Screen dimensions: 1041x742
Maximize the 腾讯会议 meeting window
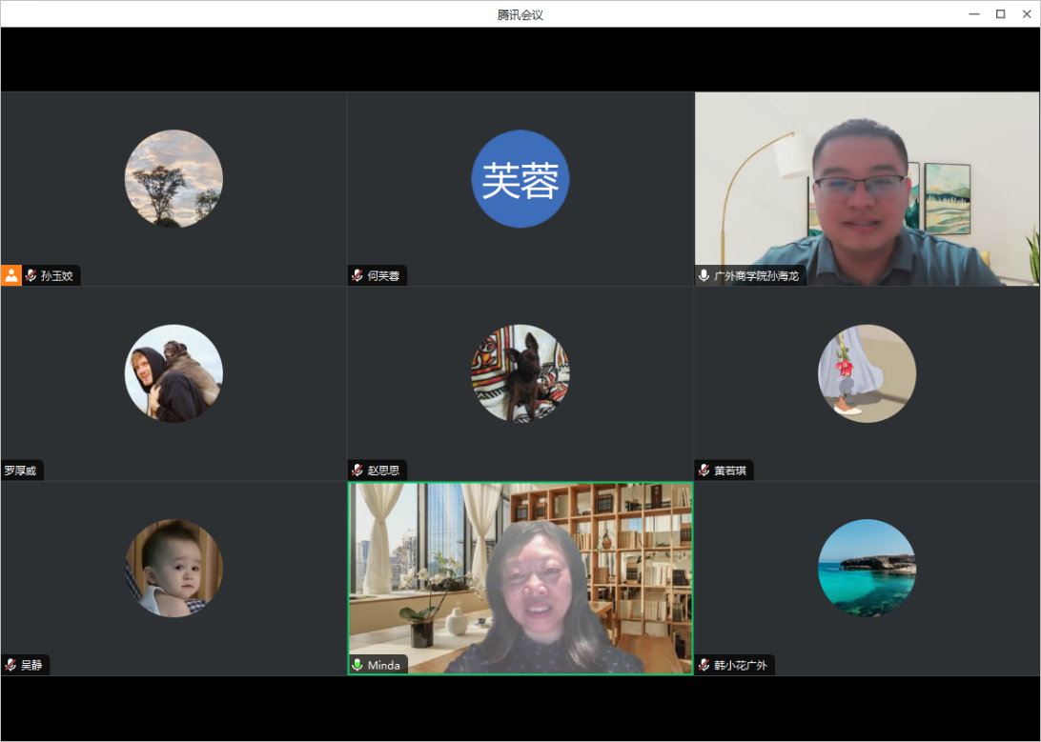pyautogui.click(x=1000, y=14)
